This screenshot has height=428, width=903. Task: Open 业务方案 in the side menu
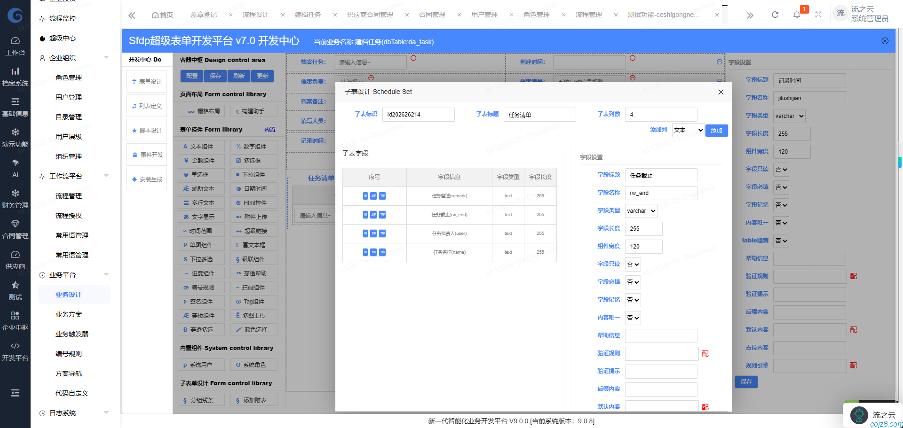pos(69,314)
